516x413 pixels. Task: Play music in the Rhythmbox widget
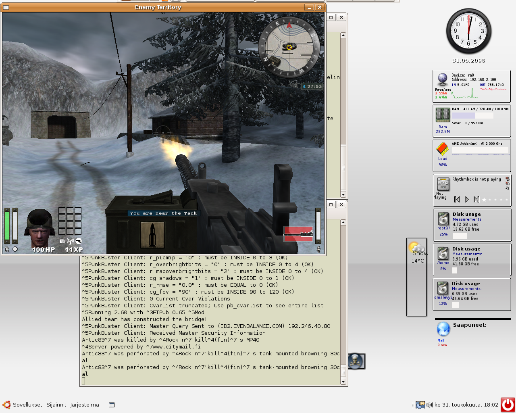(467, 199)
